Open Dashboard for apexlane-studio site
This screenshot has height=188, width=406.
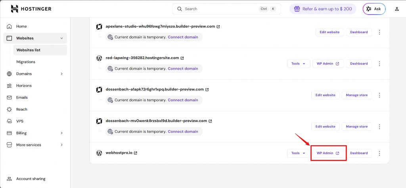(x=359, y=32)
